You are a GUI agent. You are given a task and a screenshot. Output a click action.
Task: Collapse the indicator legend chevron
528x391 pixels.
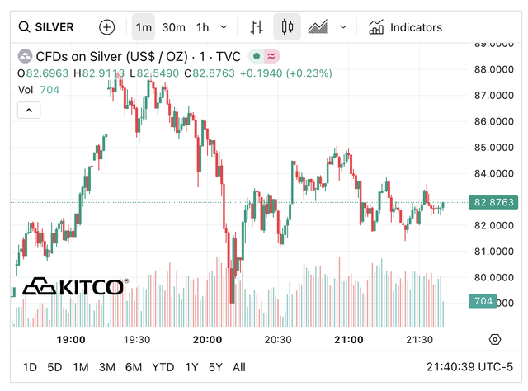[28, 110]
